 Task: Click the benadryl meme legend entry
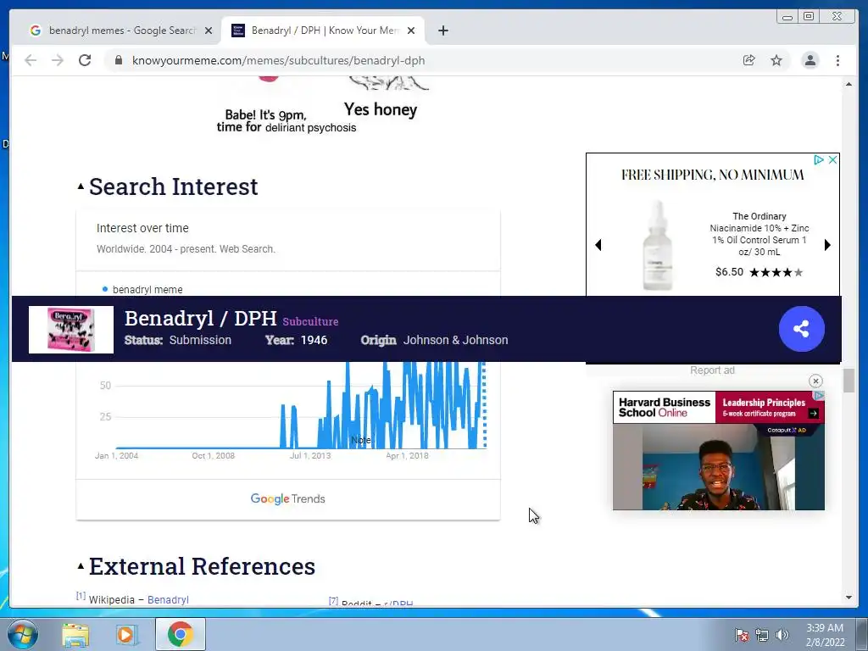tap(142, 290)
